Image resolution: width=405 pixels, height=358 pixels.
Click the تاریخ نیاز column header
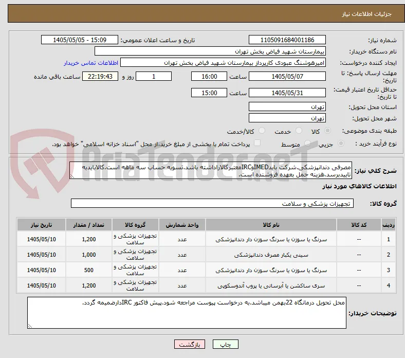[41, 225]
